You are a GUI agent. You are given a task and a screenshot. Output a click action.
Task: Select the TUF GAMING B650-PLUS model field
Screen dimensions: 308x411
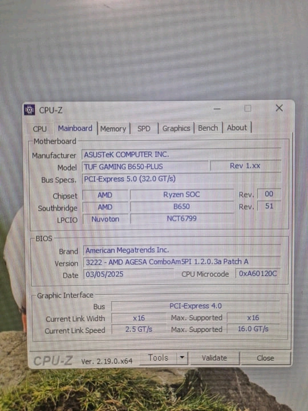coord(145,167)
